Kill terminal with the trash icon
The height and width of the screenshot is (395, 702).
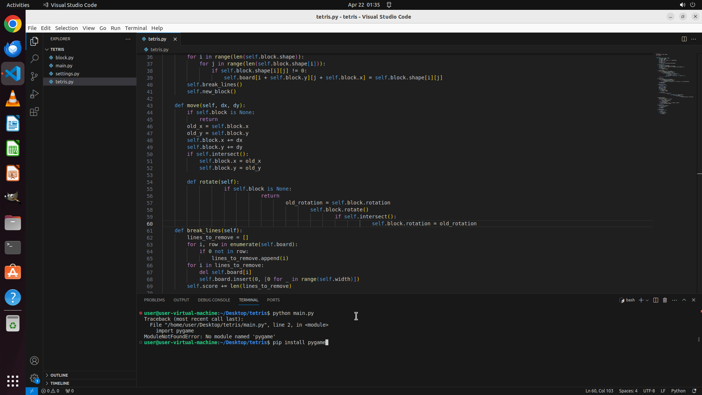click(x=665, y=300)
